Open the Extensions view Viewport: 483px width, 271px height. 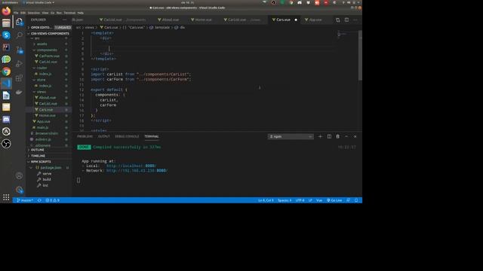[x=19, y=78]
